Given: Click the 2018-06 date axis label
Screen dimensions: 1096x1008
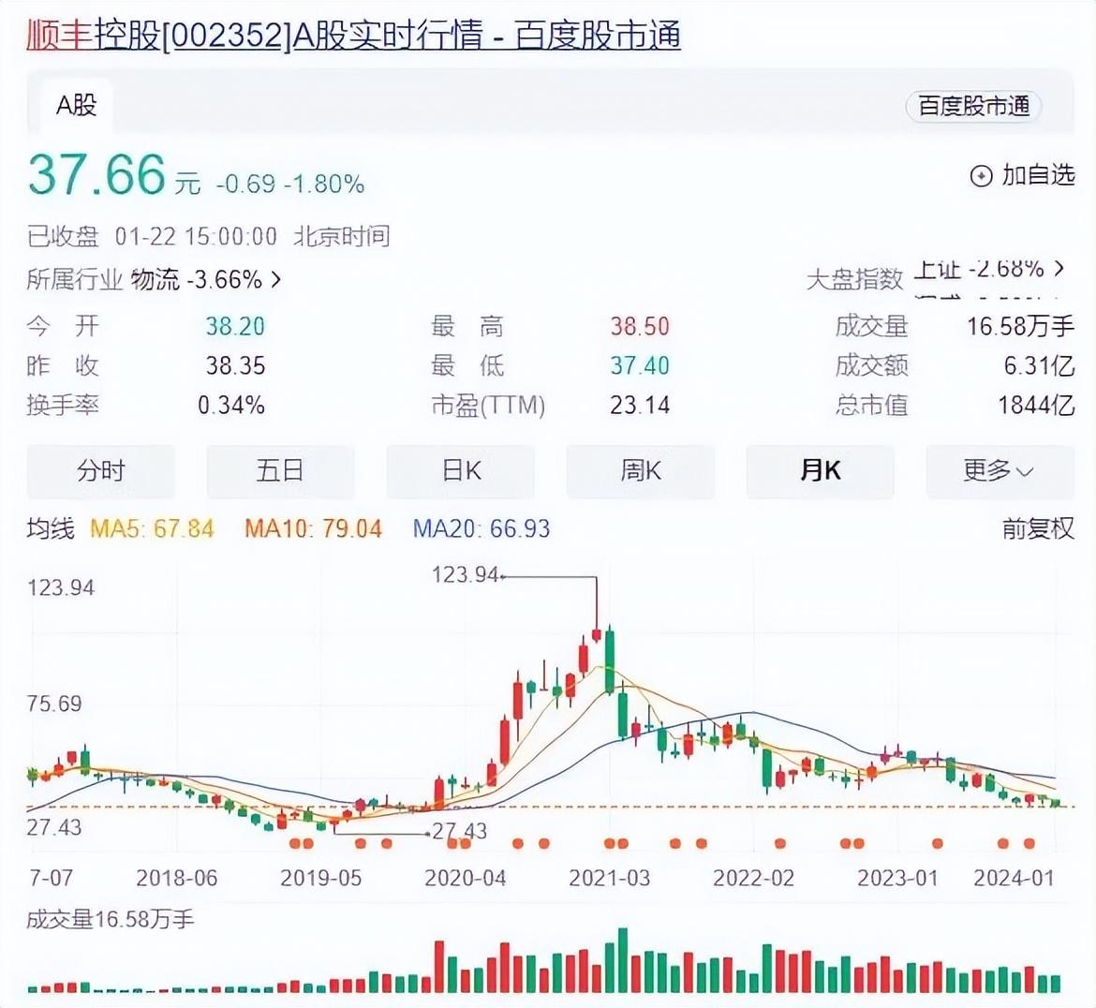Looking at the screenshot, I should coord(177,878).
